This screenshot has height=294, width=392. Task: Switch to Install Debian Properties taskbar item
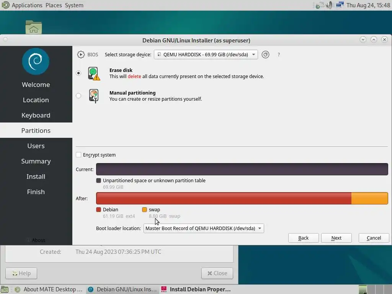tap(196, 289)
